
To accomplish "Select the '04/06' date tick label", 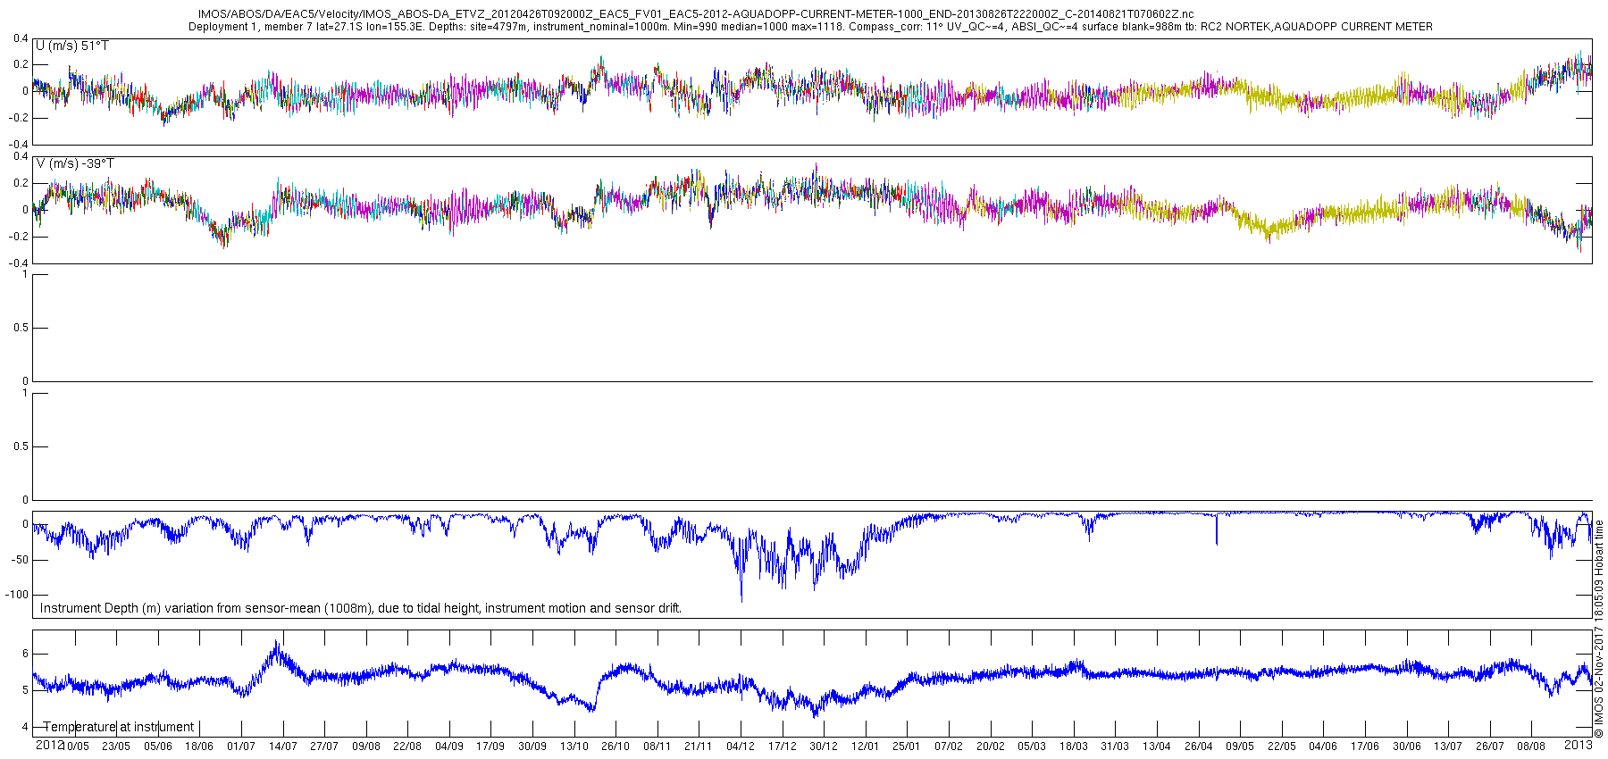I will (1323, 746).
